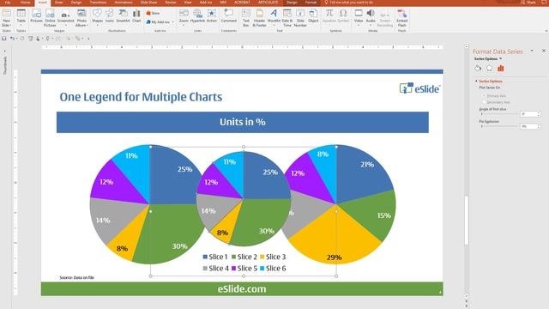Click the Screenshot tool
Viewport: 549px width, 309px height.
65,17
